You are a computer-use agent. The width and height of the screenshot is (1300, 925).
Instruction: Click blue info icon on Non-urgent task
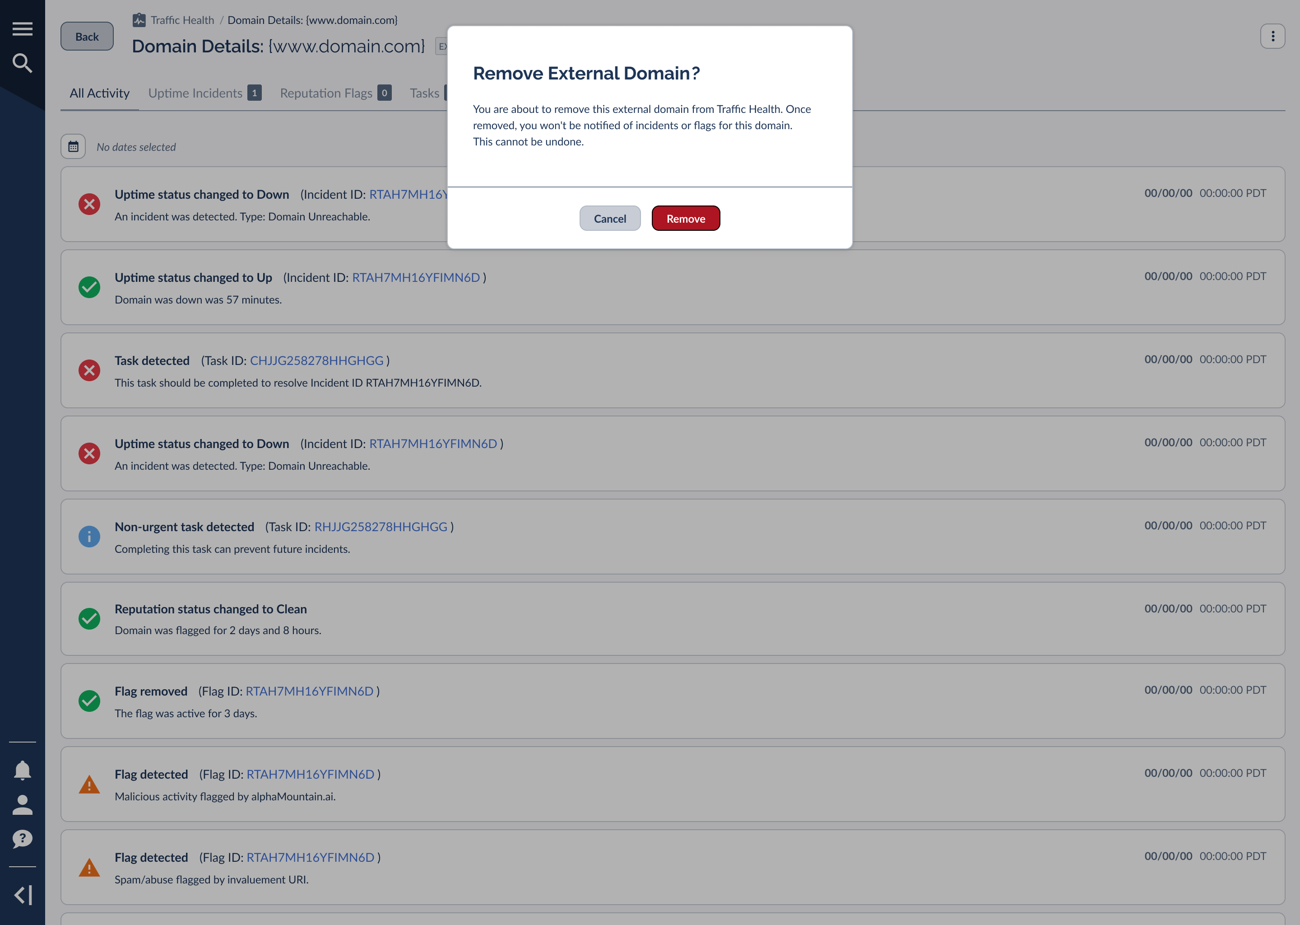89,537
